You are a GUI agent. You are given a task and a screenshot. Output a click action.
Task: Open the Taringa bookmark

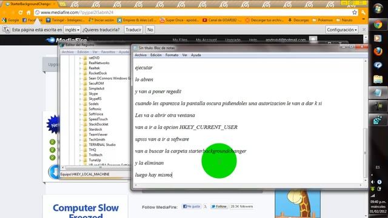click(x=65, y=20)
